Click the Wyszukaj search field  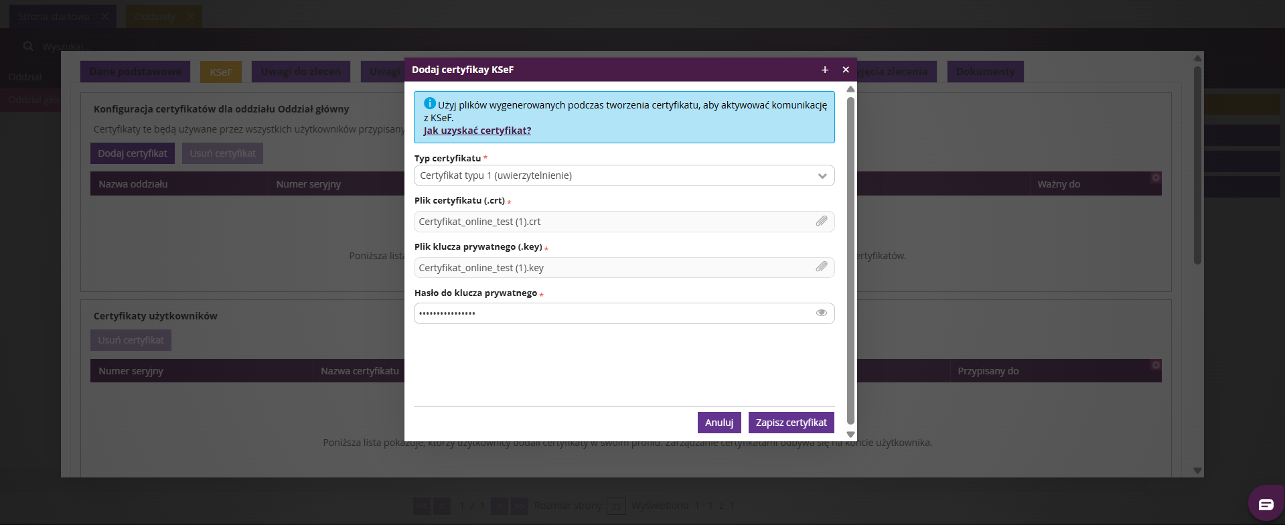pos(67,47)
